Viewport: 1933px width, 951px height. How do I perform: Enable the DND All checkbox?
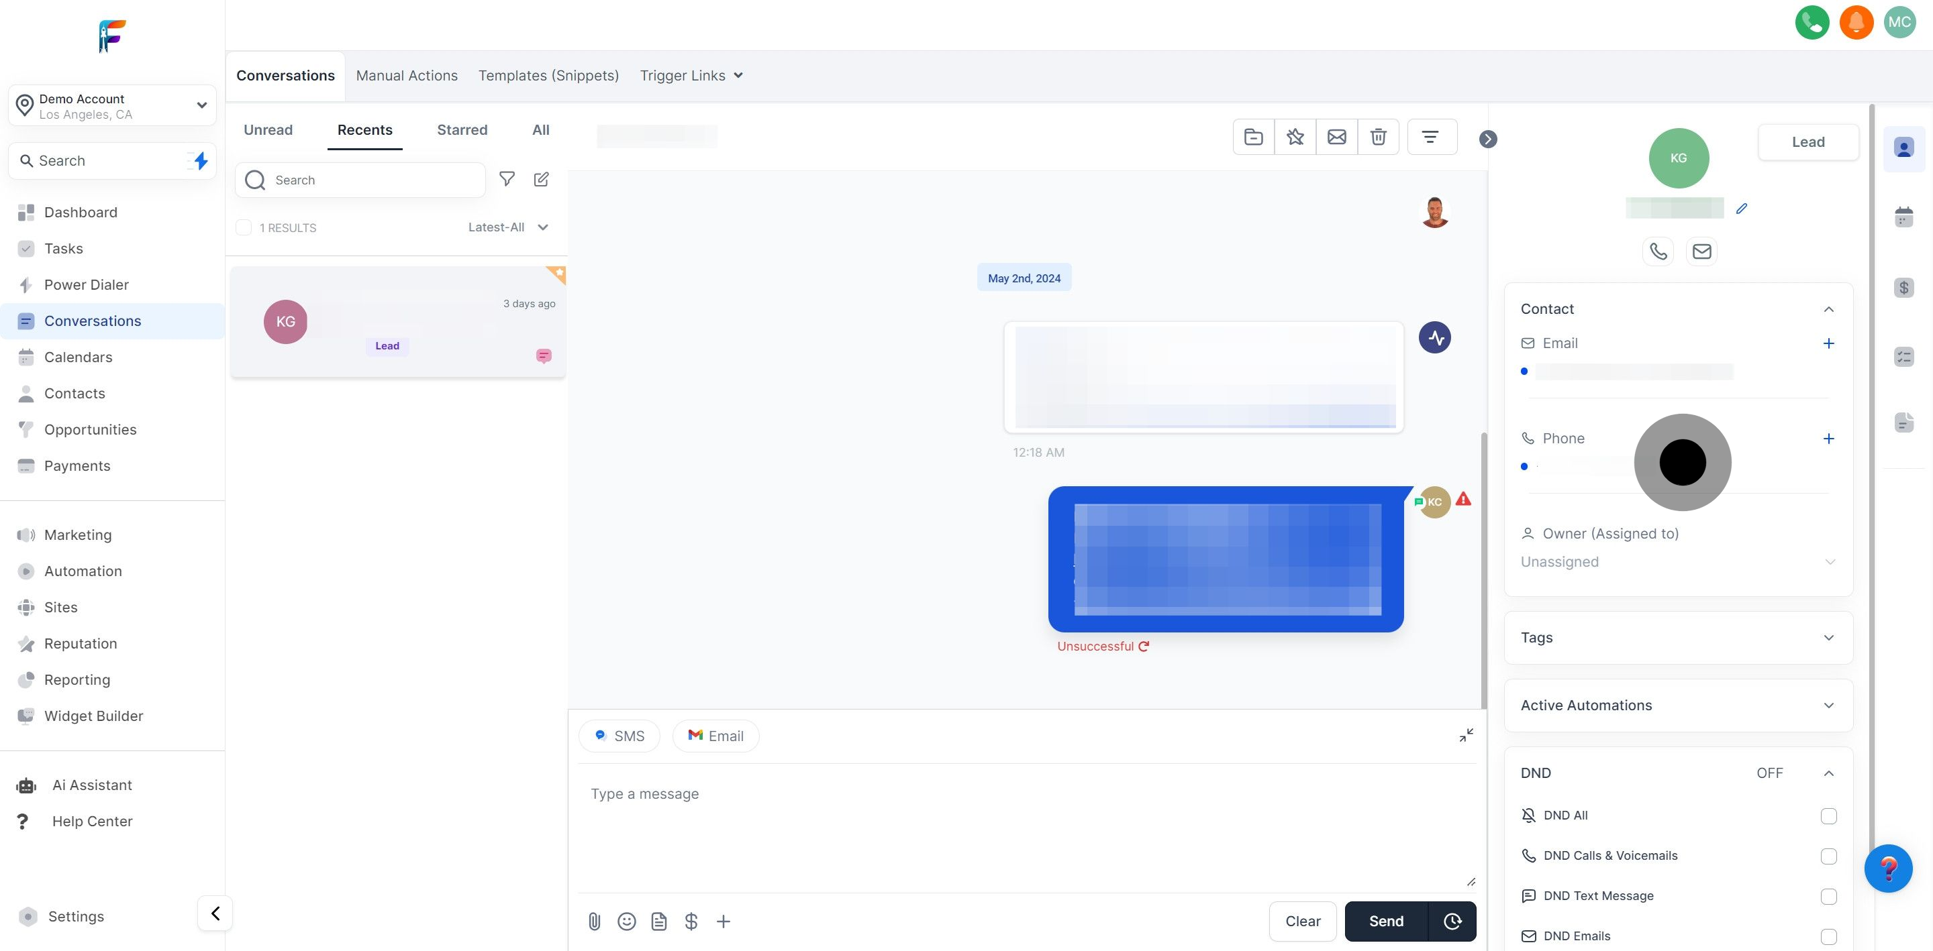point(1828,816)
